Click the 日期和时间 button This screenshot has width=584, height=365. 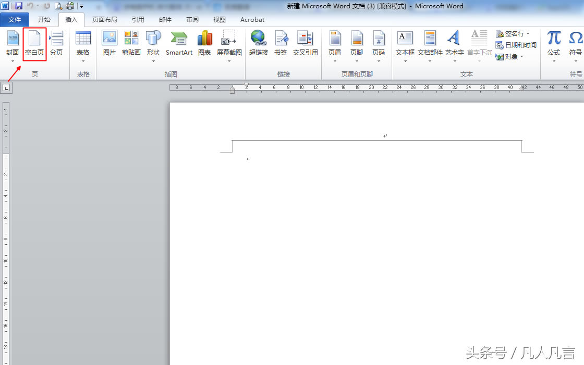click(516, 45)
